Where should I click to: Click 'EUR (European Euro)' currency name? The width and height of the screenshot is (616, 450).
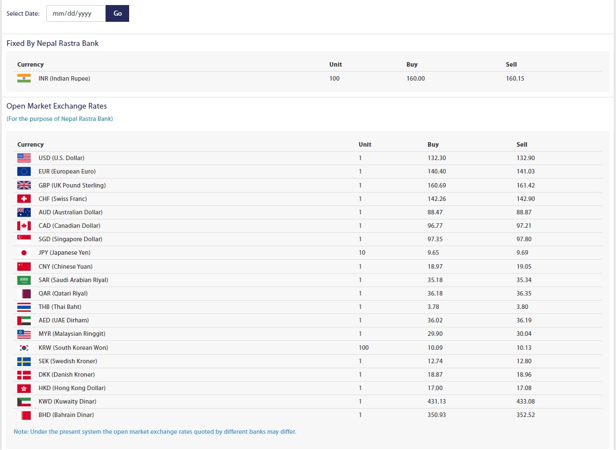tap(67, 171)
